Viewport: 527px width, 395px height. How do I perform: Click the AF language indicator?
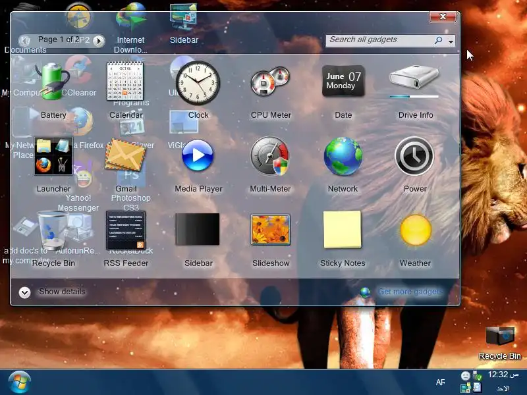(440, 382)
